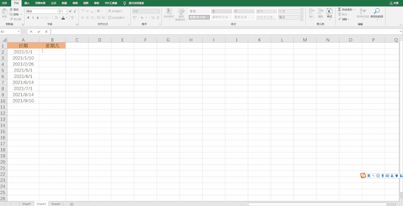Open Conditional Formatting (条件格式)
The height and width of the screenshot is (206, 403).
click(169, 15)
